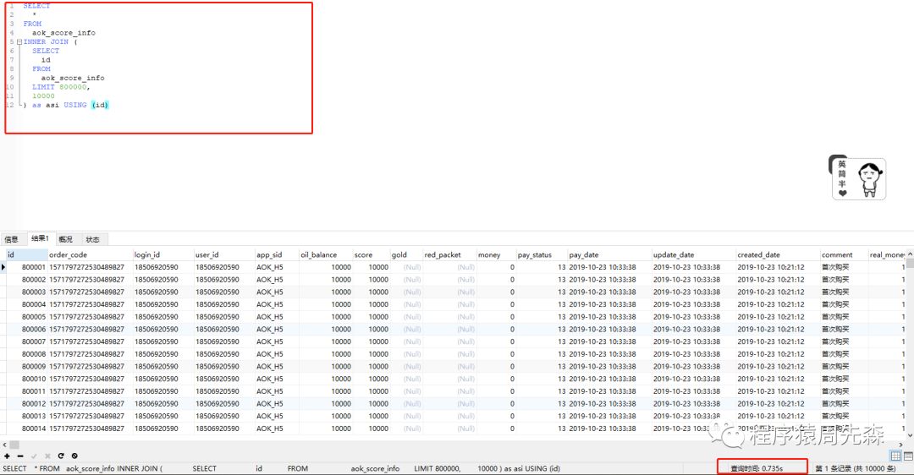The image size is (914, 475).
Task: Click the horizontal scrollbar thumb
Action: [14, 444]
